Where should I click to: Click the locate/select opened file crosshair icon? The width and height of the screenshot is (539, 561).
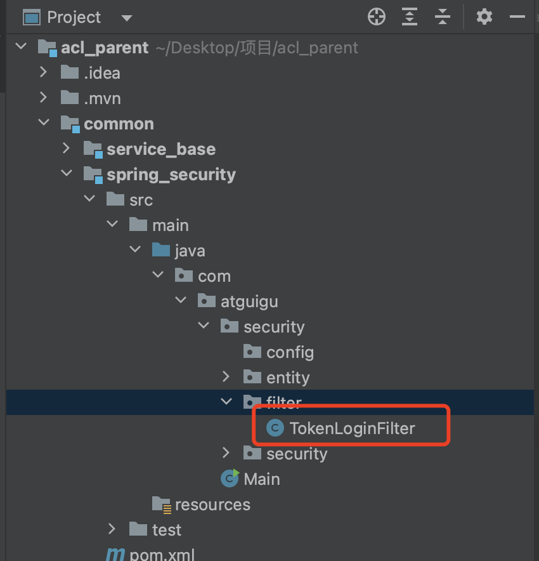click(377, 17)
